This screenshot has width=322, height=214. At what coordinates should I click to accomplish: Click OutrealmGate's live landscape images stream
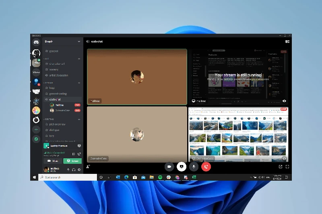pos(238,135)
